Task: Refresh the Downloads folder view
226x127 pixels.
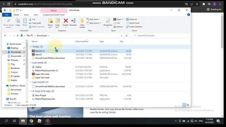Action: click(x=126, y=36)
